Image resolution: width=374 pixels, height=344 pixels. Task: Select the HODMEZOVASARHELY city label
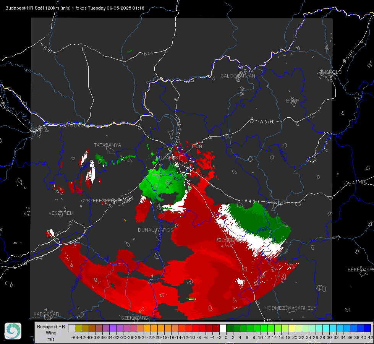point(290,308)
